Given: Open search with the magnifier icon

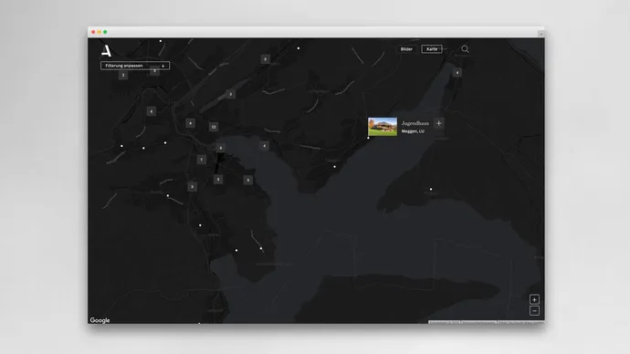Looking at the screenshot, I should click(x=465, y=49).
